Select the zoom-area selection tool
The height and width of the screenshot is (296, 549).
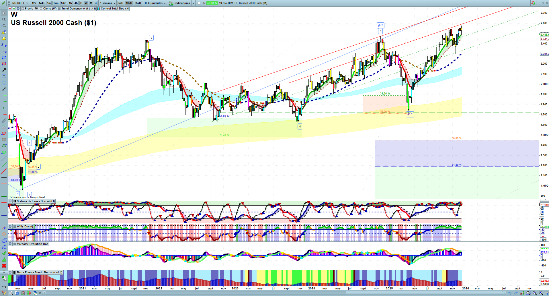tap(4, 26)
